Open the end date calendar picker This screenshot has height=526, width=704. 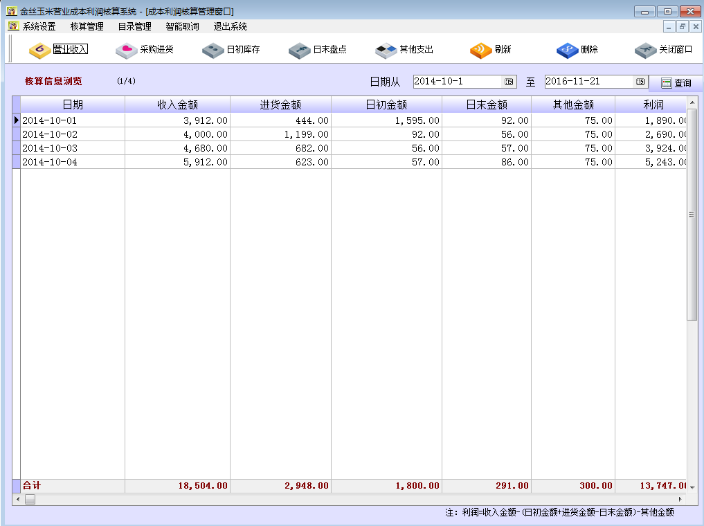click(640, 82)
